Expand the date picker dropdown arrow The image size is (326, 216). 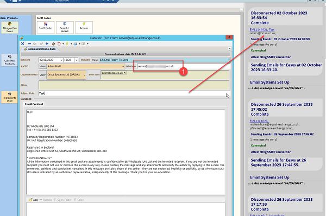pyautogui.click(x=61, y=60)
